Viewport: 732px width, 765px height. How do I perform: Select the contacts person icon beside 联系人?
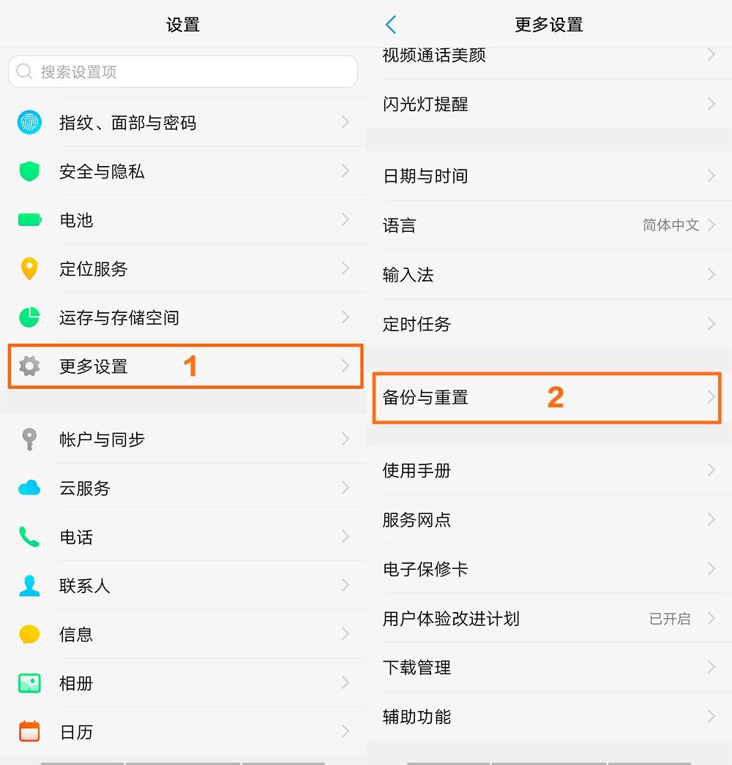28,585
